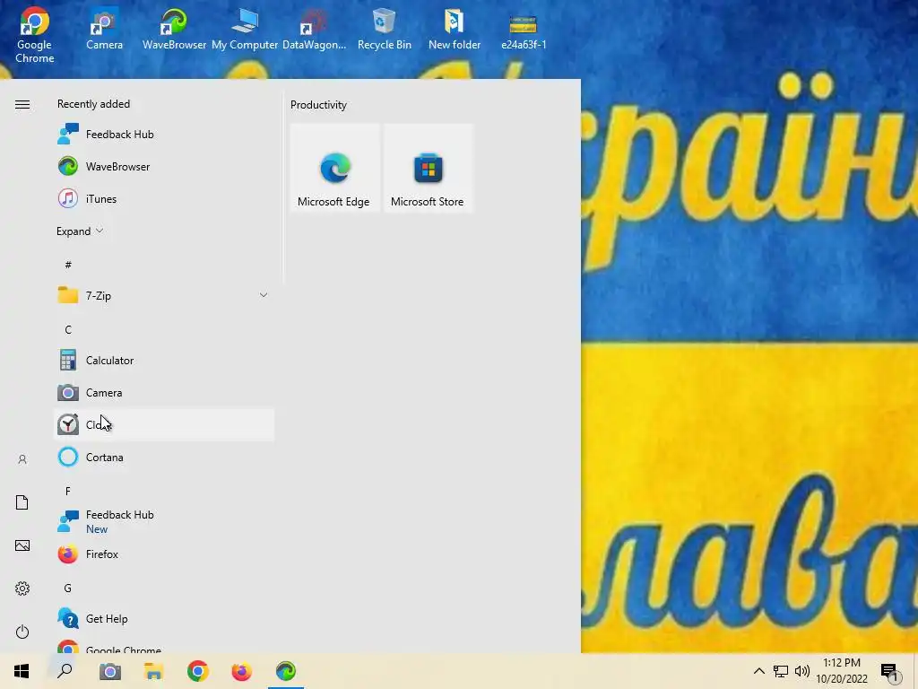Click the C letter group header
This screenshot has width=918, height=689.
click(68, 330)
